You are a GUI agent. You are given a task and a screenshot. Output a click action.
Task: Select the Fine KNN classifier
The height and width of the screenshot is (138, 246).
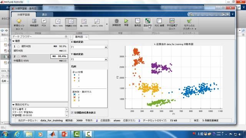(58, 23)
